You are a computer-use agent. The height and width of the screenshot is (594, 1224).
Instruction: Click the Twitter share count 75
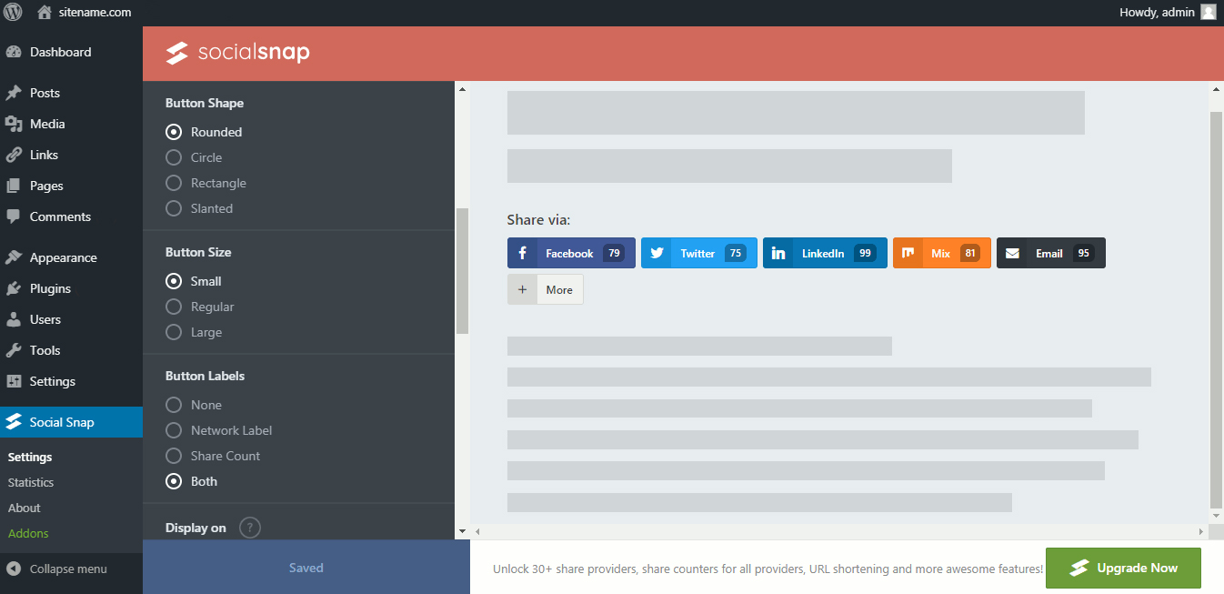[x=736, y=253]
